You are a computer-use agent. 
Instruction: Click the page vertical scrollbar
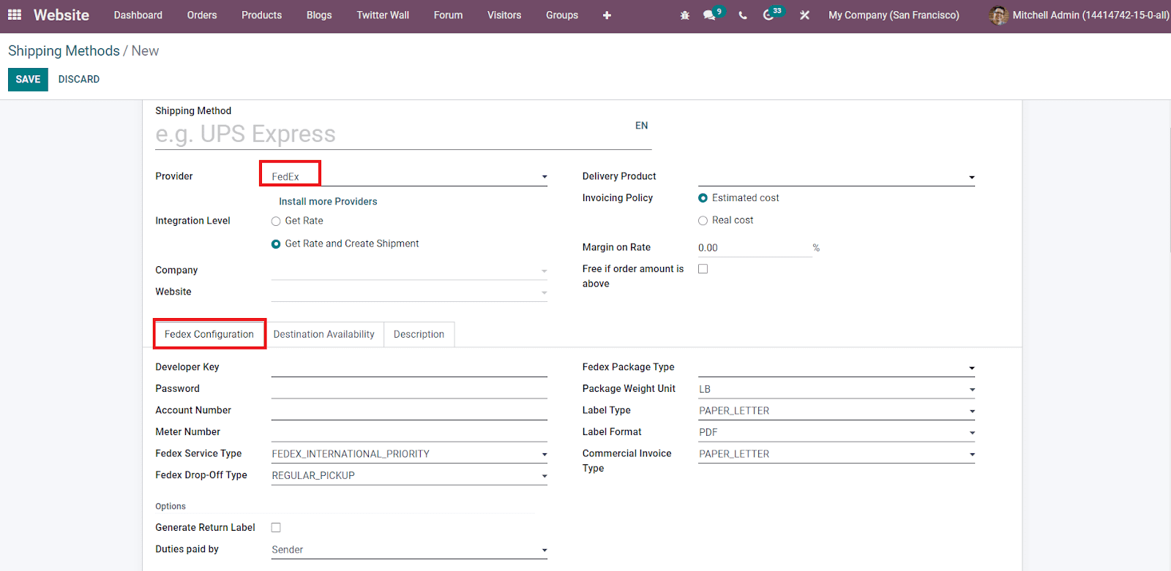[1168, 190]
